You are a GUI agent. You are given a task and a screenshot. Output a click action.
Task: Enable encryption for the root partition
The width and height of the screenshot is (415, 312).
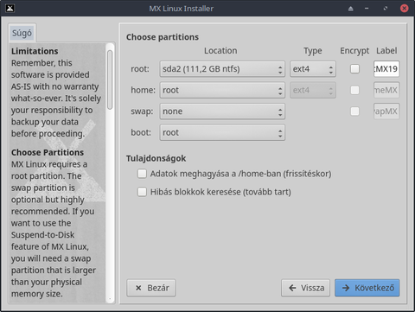click(x=354, y=69)
